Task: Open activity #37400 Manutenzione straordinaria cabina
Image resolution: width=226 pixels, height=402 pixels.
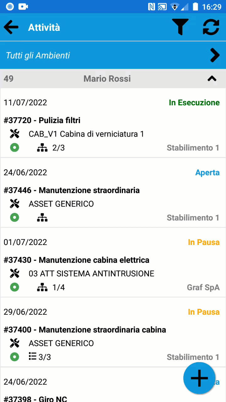Action: (113, 332)
